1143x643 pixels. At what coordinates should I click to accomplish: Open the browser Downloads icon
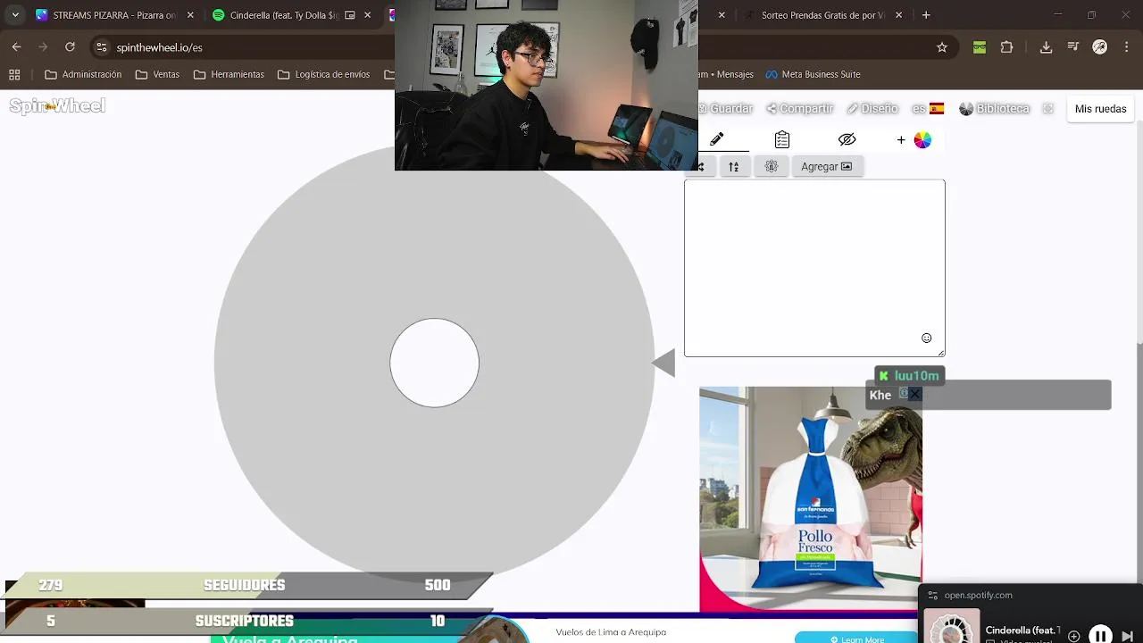(1047, 47)
